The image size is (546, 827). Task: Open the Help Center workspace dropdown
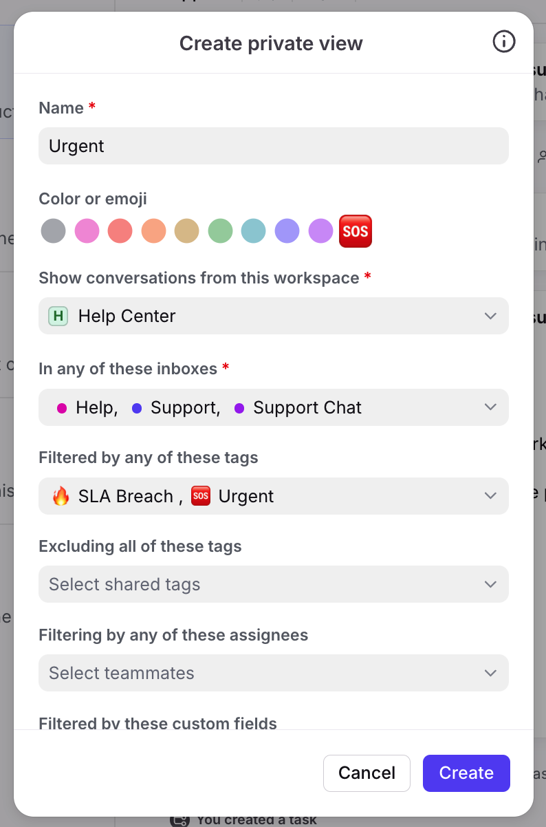click(274, 316)
